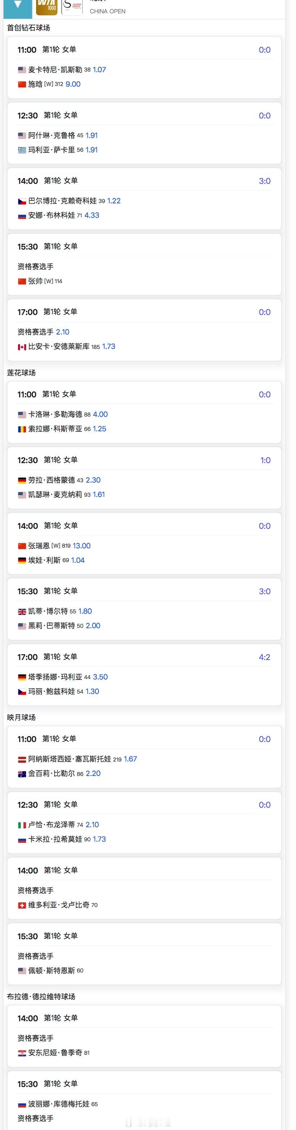Viewport: 296px width, 1130px height.
Task: Select the 映月球场 court section header
Action: point(21,717)
